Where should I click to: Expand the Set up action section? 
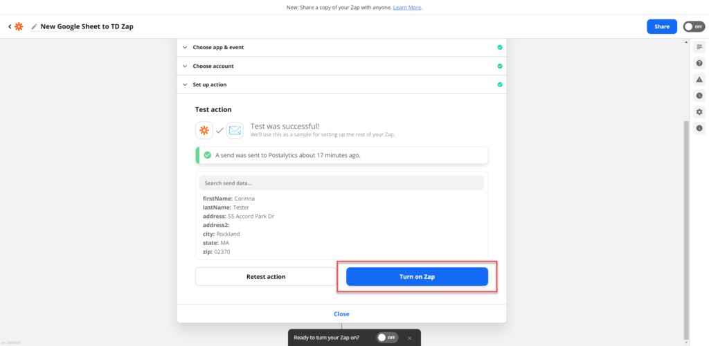[184, 84]
